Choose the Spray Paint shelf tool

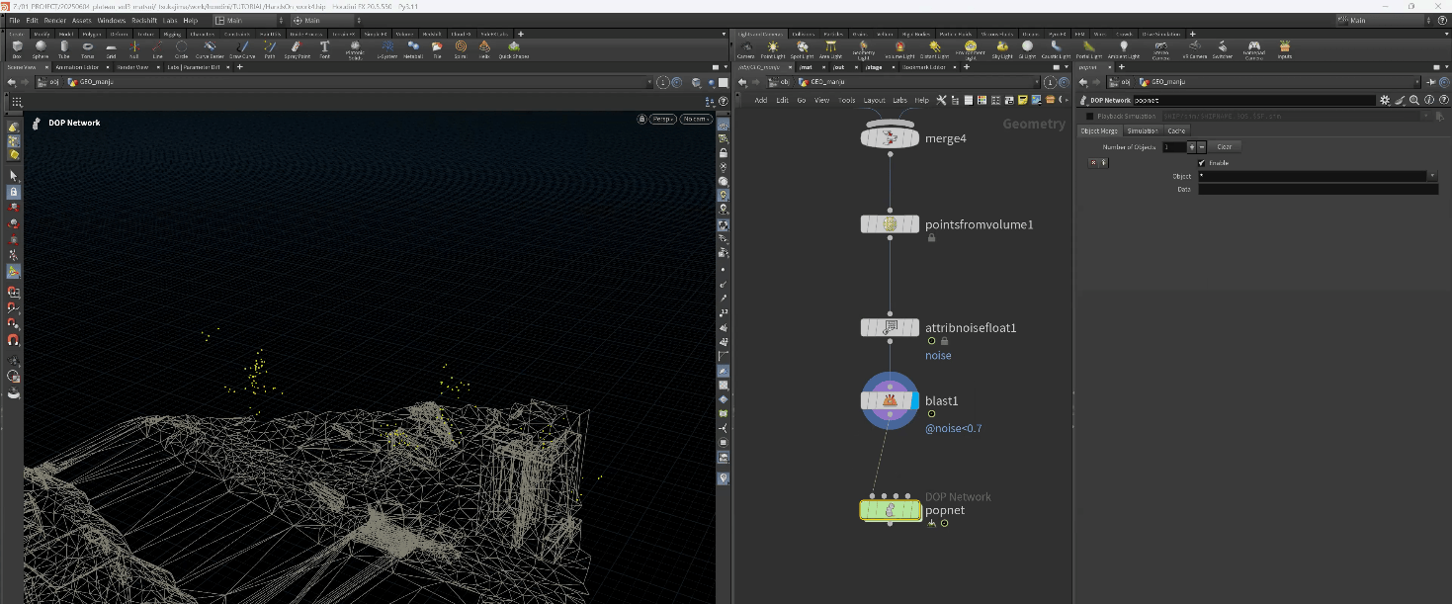(x=297, y=47)
